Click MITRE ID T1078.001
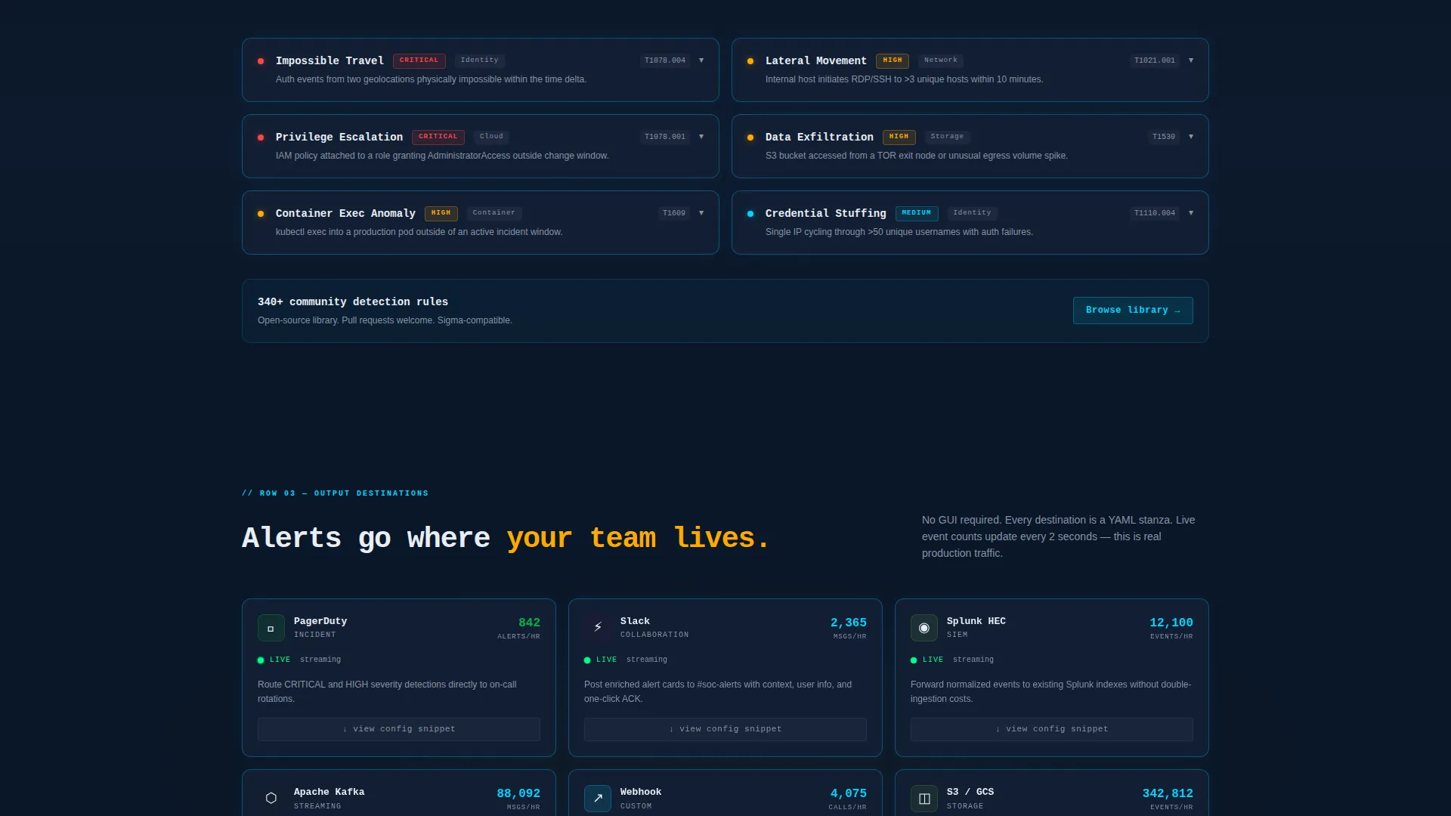 pos(665,137)
